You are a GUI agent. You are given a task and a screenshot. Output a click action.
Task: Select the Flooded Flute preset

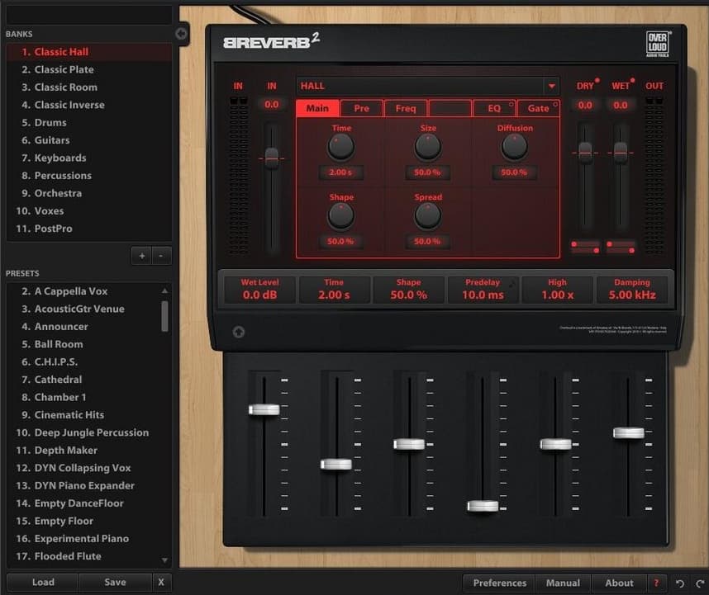point(83,556)
